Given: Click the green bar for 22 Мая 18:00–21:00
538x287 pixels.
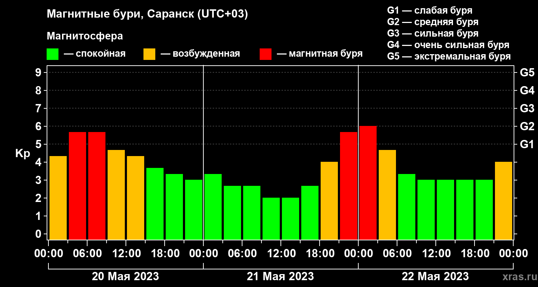Looking at the screenshot, I should click(x=484, y=210).
